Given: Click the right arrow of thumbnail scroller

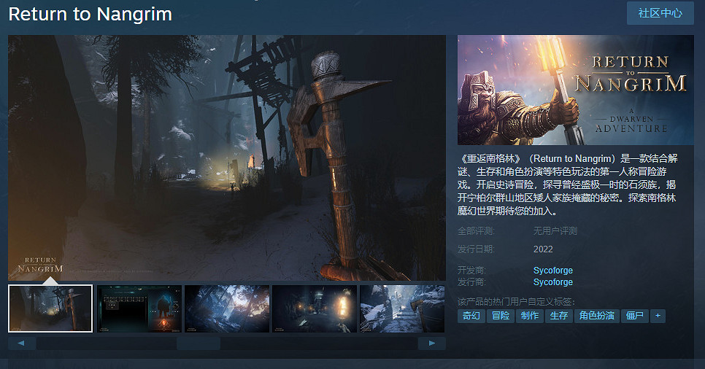Looking at the screenshot, I should pos(431,343).
